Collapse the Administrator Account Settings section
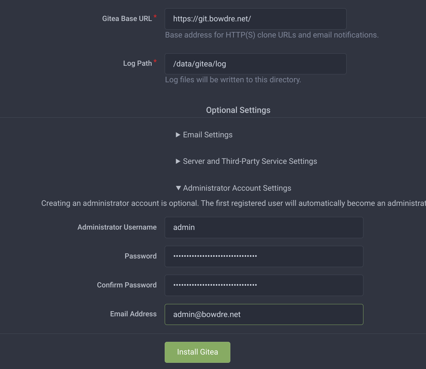Viewport: 426px width, 369px height. coord(233,188)
